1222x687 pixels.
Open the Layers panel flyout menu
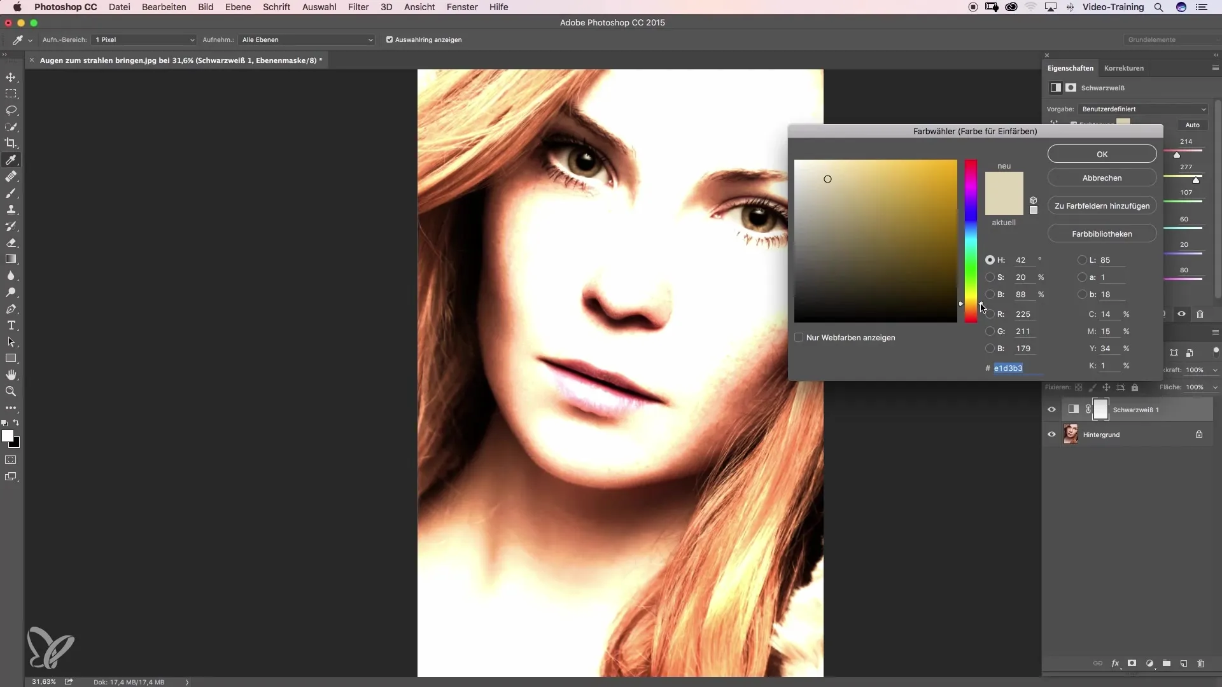tap(1215, 333)
